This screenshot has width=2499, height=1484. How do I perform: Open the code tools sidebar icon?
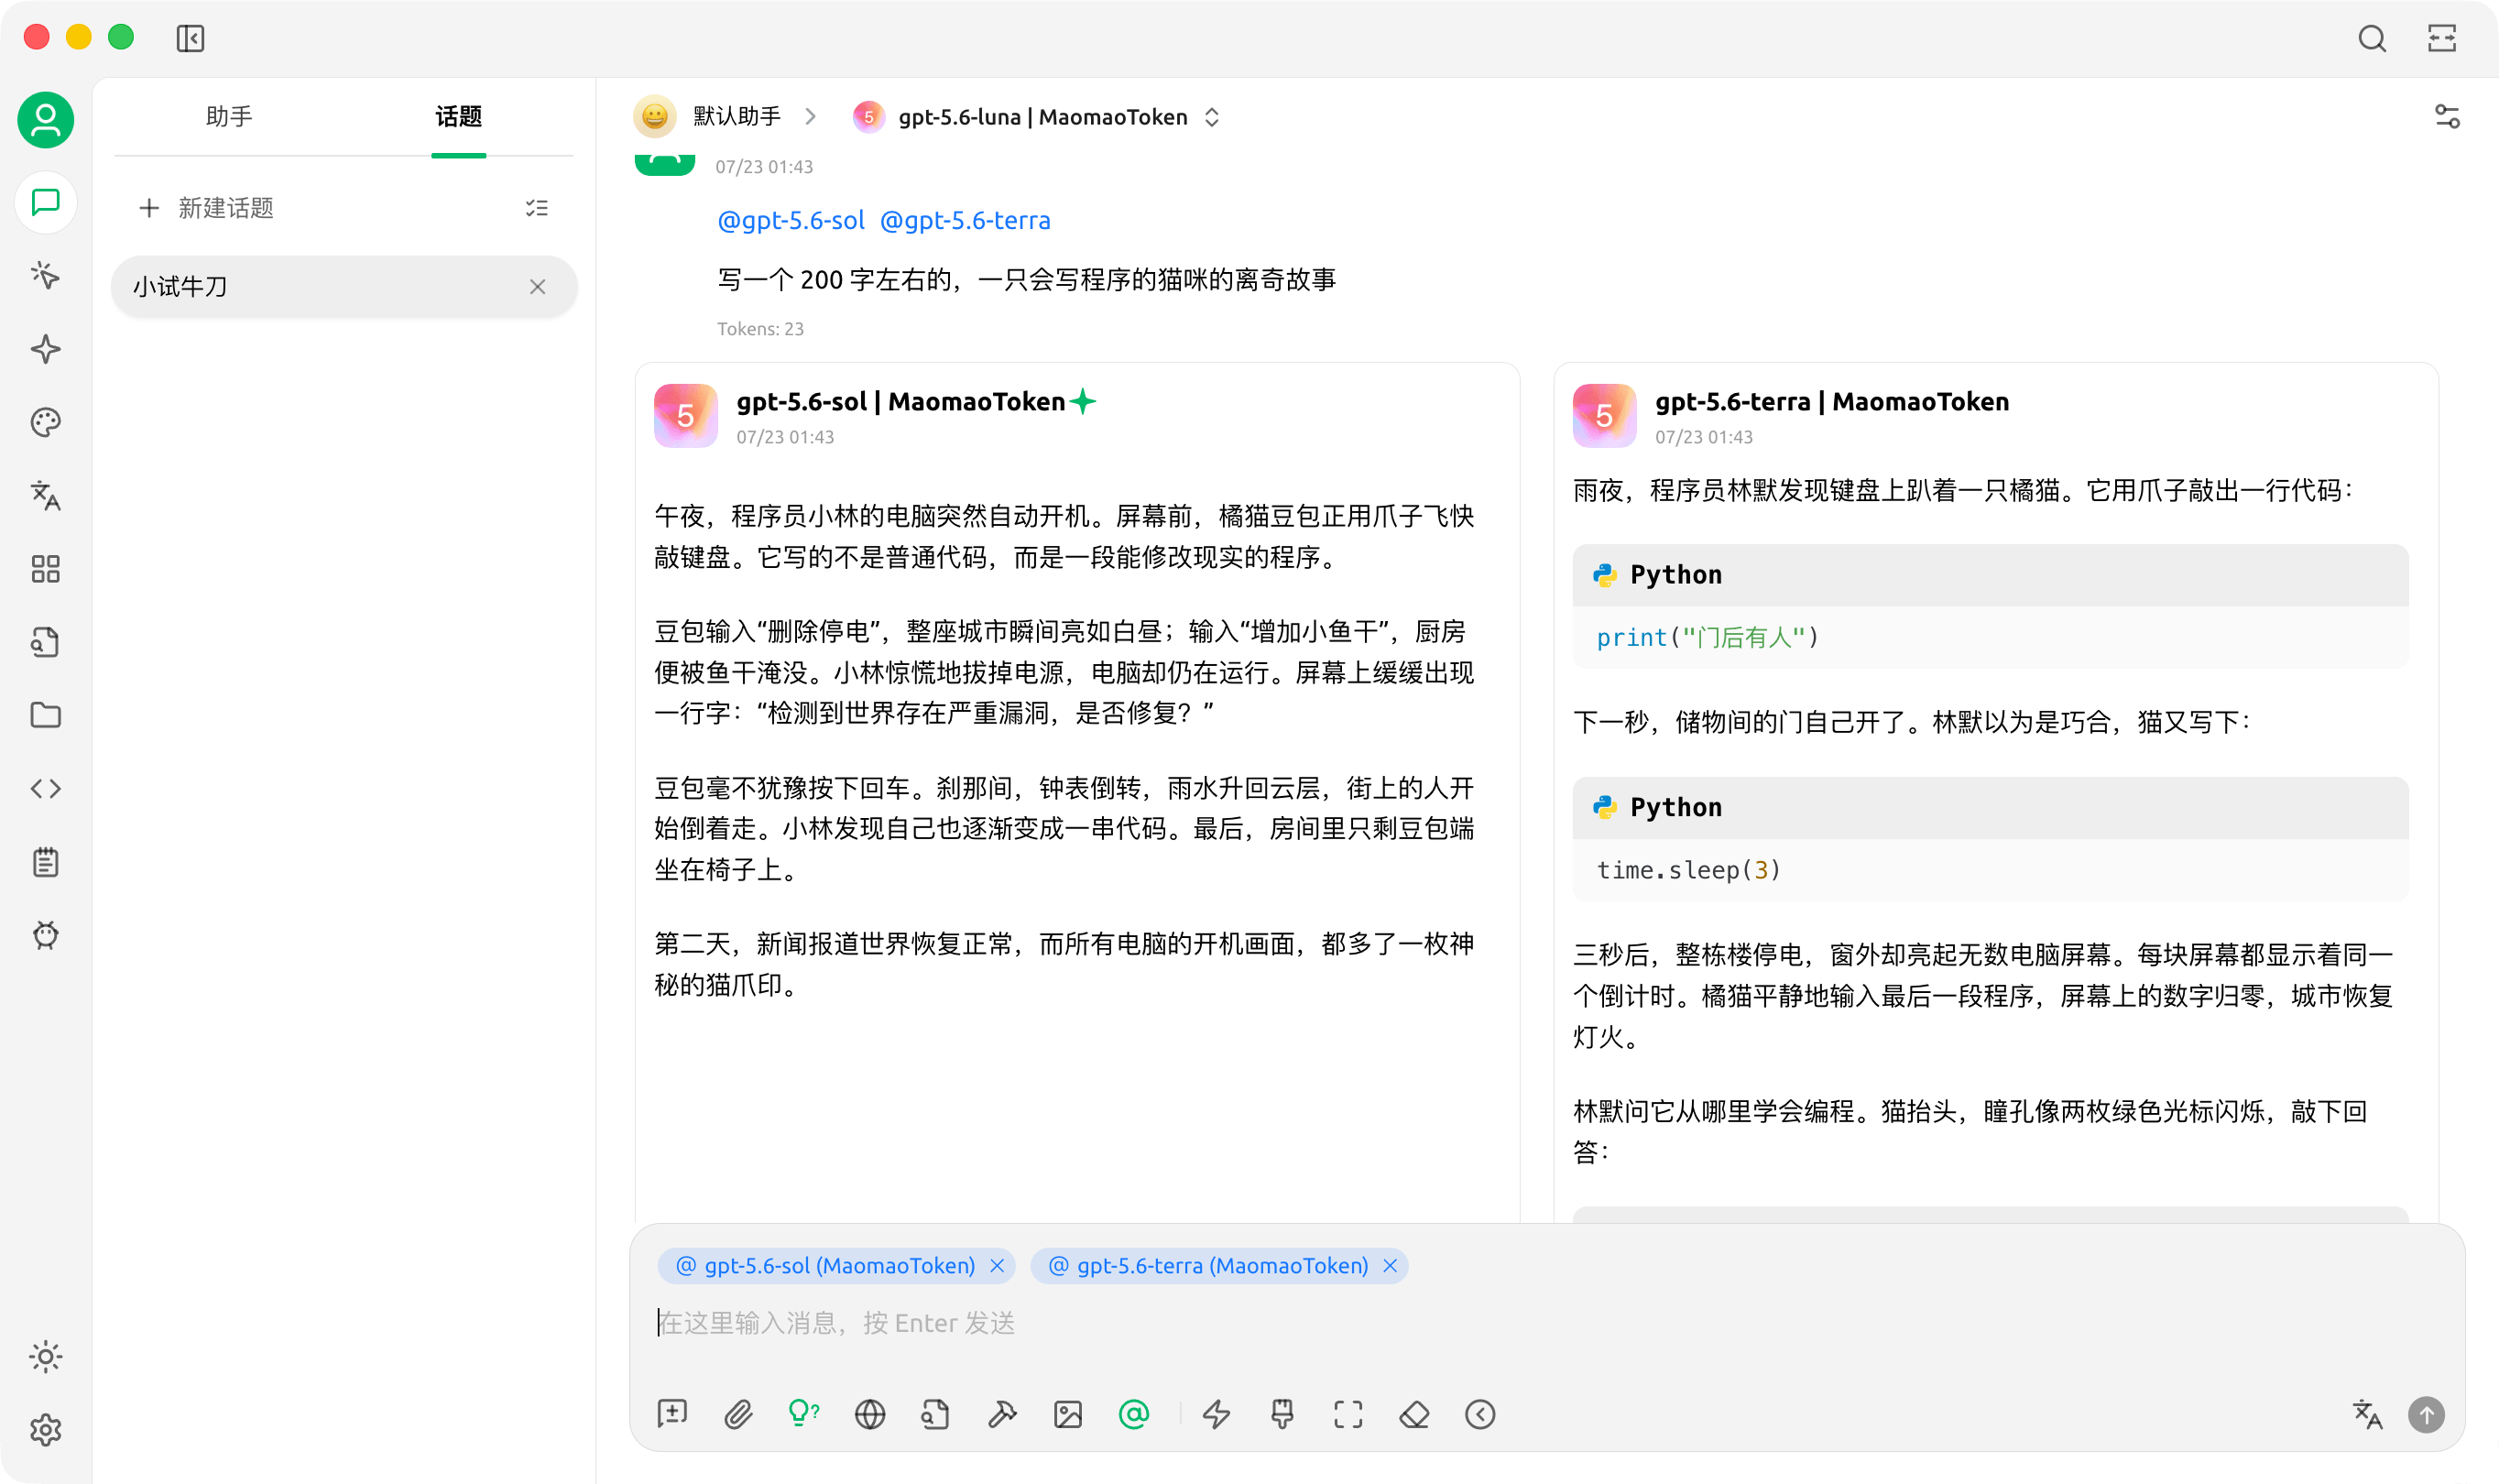(46, 788)
